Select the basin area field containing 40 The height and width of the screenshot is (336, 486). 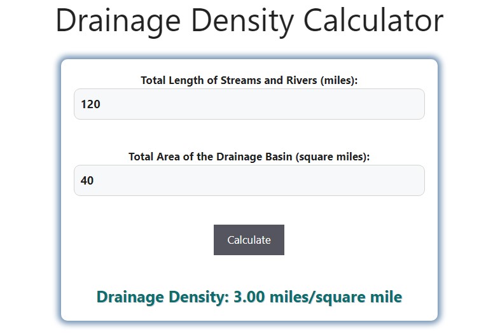(x=249, y=180)
